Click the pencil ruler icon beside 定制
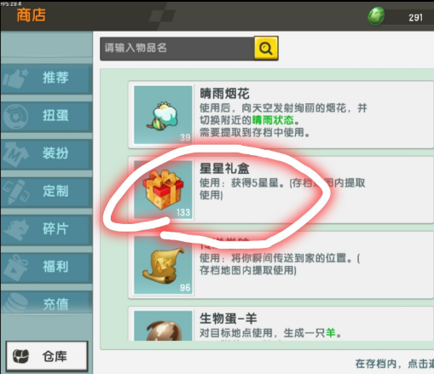The image size is (434, 374). point(16,192)
